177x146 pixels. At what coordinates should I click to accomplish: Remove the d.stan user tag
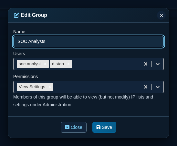[x=68, y=64]
